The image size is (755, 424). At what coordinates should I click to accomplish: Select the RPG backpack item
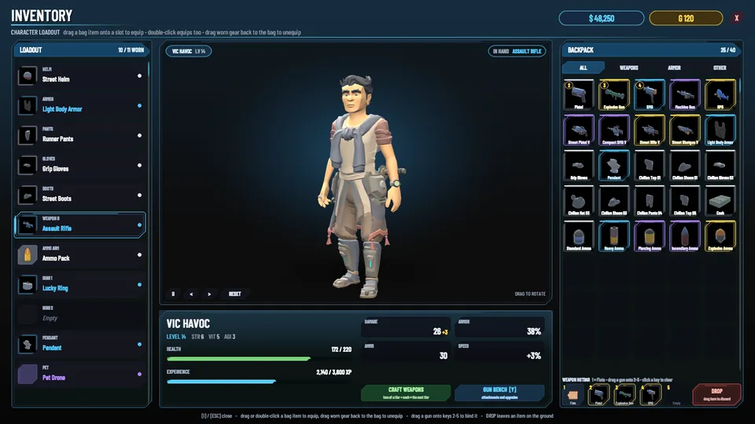(720, 95)
